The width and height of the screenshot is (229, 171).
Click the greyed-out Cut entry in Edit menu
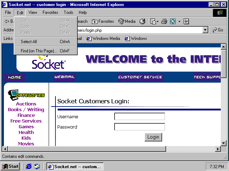[45, 20]
